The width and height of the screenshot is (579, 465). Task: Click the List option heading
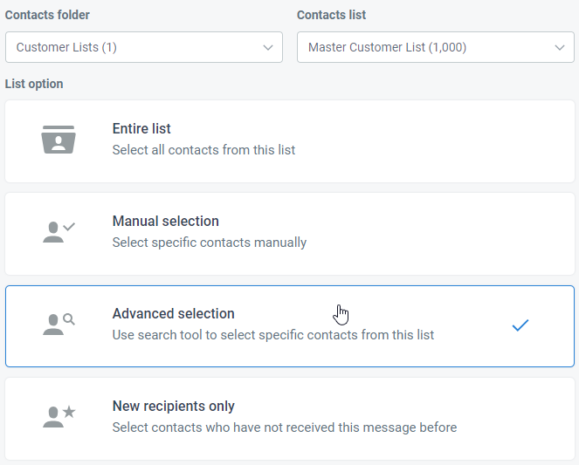coord(34,84)
